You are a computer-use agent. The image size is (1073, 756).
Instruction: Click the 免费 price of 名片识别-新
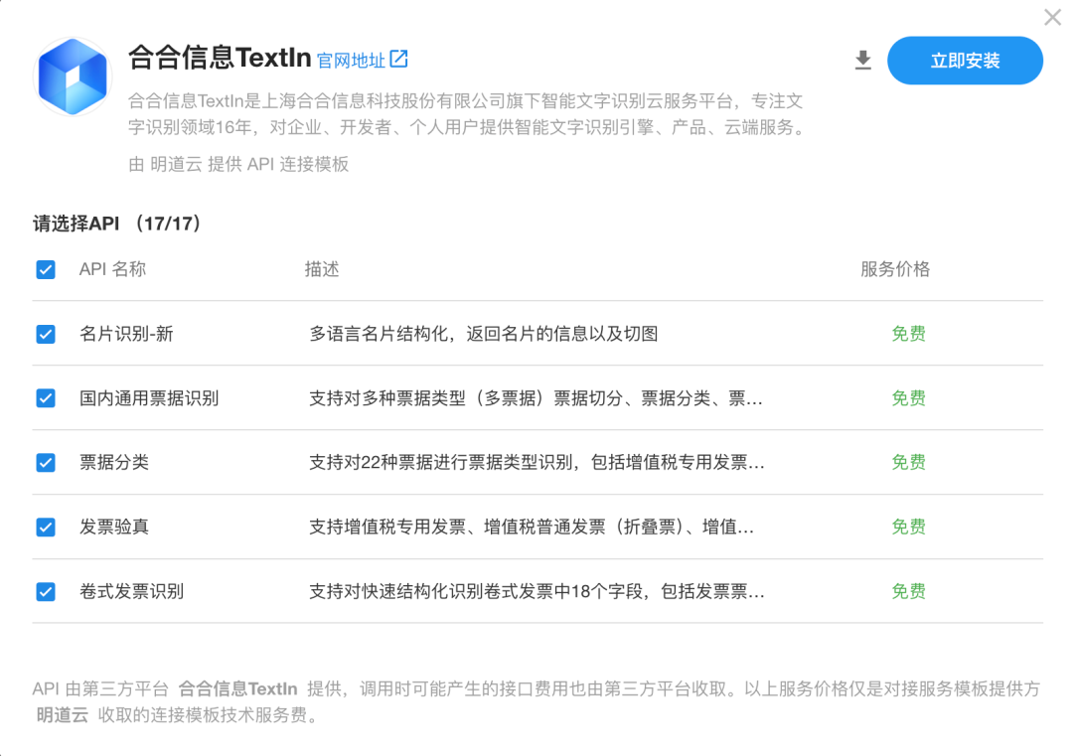(x=909, y=334)
